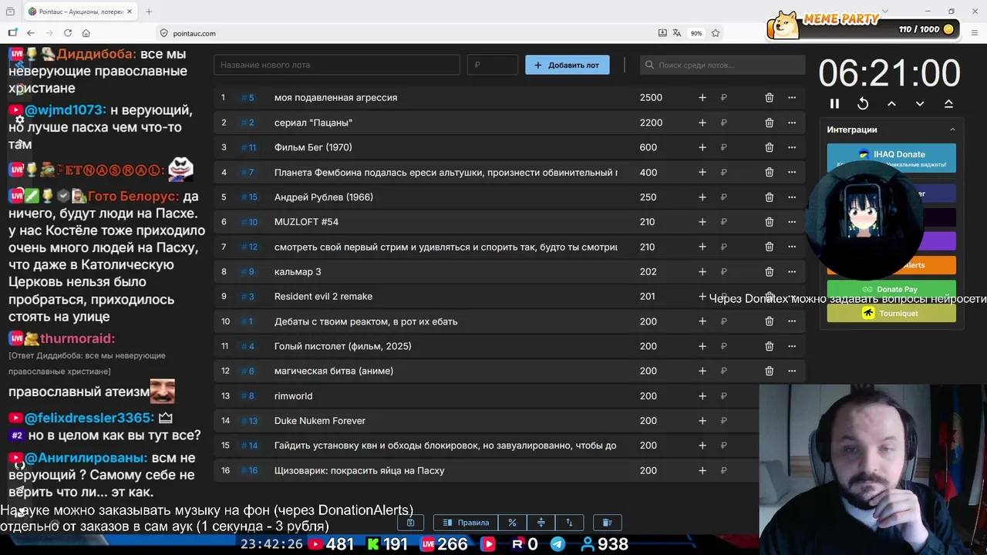The height and width of the screenshot is (555, 987).
Task: Click the underlined up-arrow timer button
Action: (948, 103)
